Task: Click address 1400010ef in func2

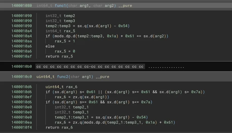Action: (22, 97)
